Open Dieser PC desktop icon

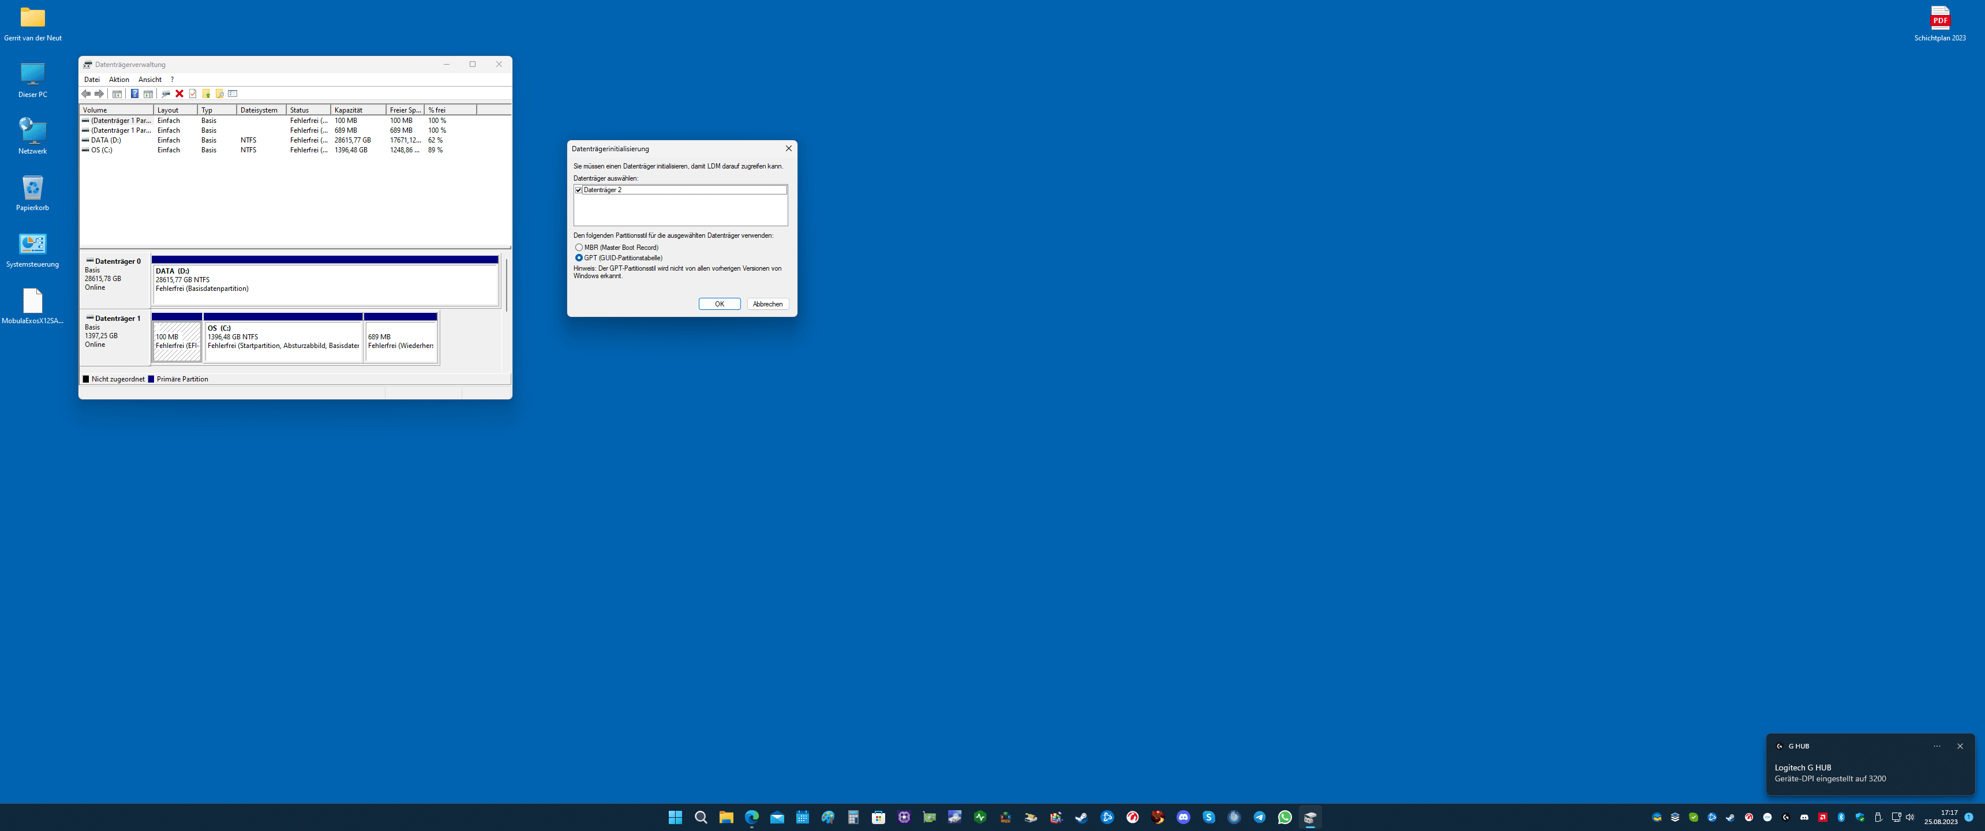[32, 80]
